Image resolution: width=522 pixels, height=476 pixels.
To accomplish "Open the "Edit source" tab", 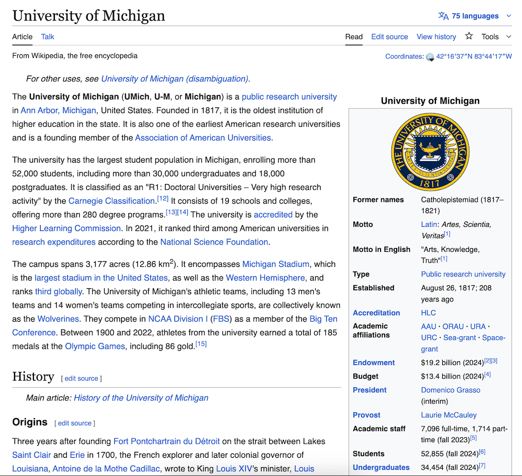I will pyautogui.click(x=389, y=36).
